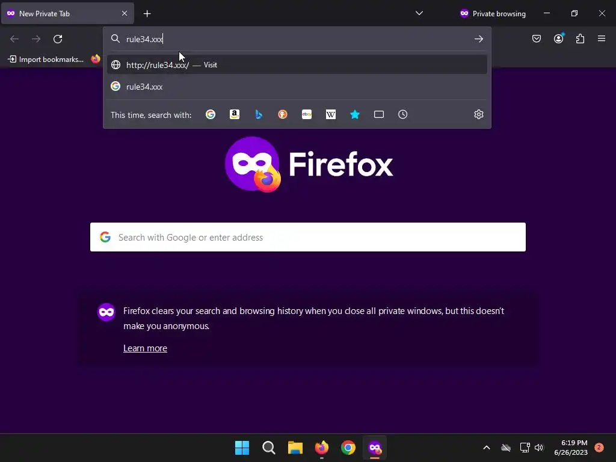Open Windows Search from the taskbar
Image resolution: width=616 pixels, height=462 pixels.
coord(269,448)
